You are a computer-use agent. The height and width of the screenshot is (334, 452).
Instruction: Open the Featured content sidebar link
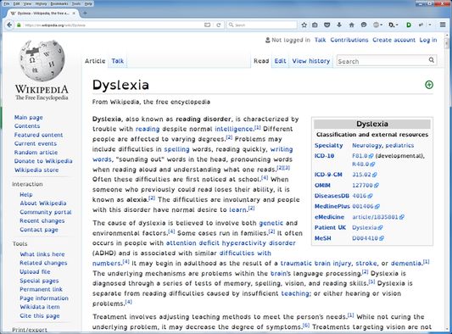click(39, 135)
